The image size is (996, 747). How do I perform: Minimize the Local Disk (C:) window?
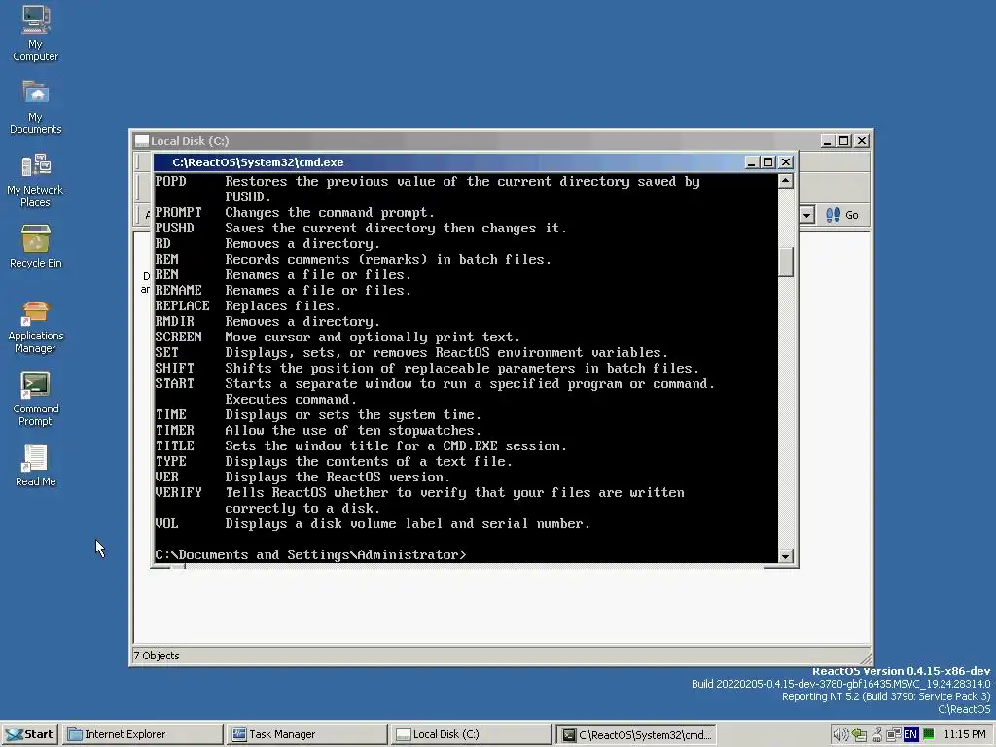coord(827,141)
